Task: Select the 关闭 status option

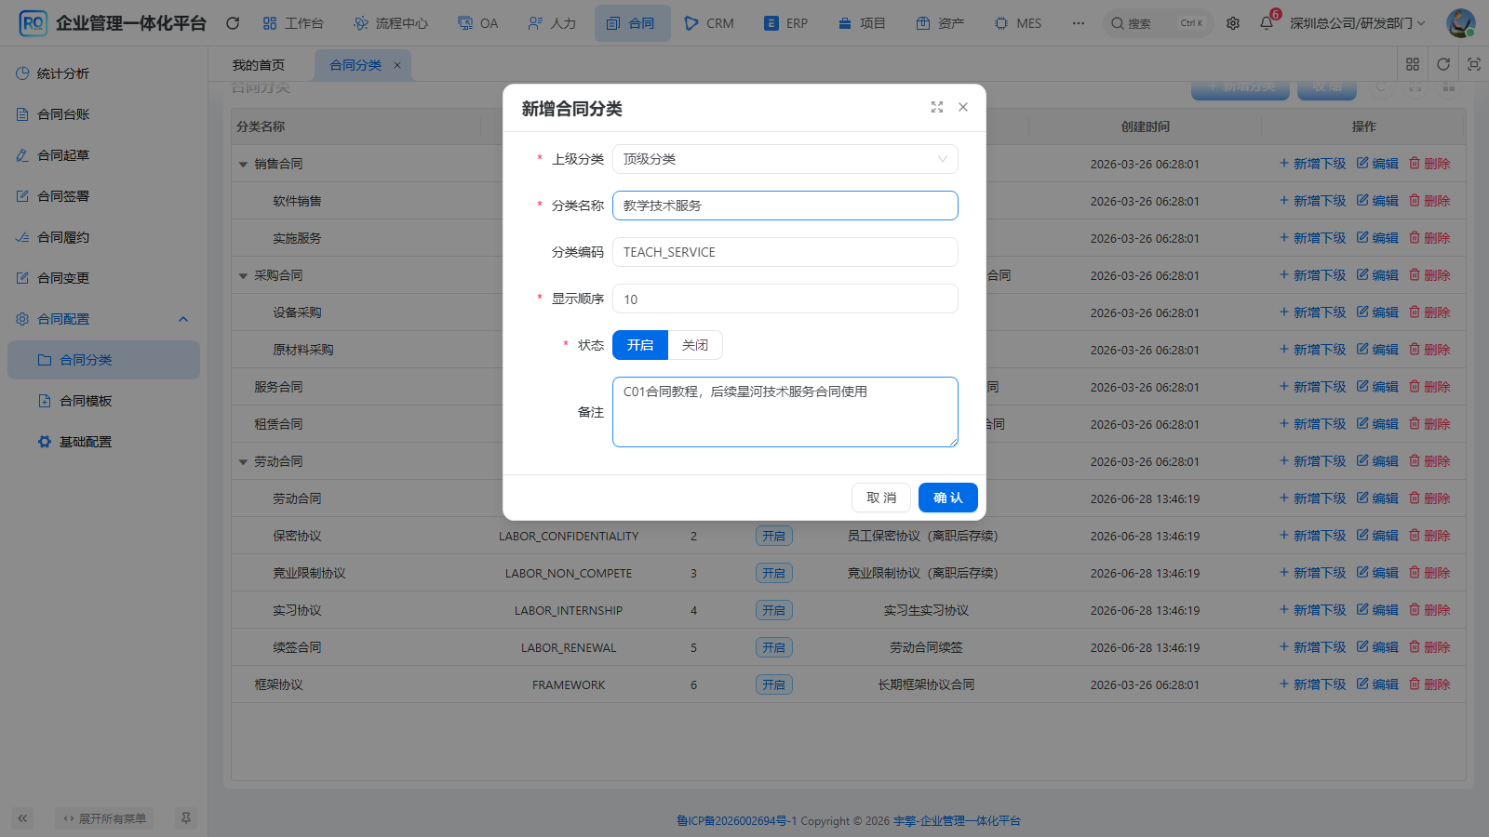Action: pos(695,345)
